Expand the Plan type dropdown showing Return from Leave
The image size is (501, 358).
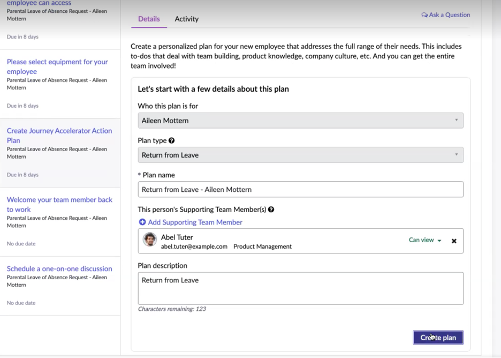(300, 155)
